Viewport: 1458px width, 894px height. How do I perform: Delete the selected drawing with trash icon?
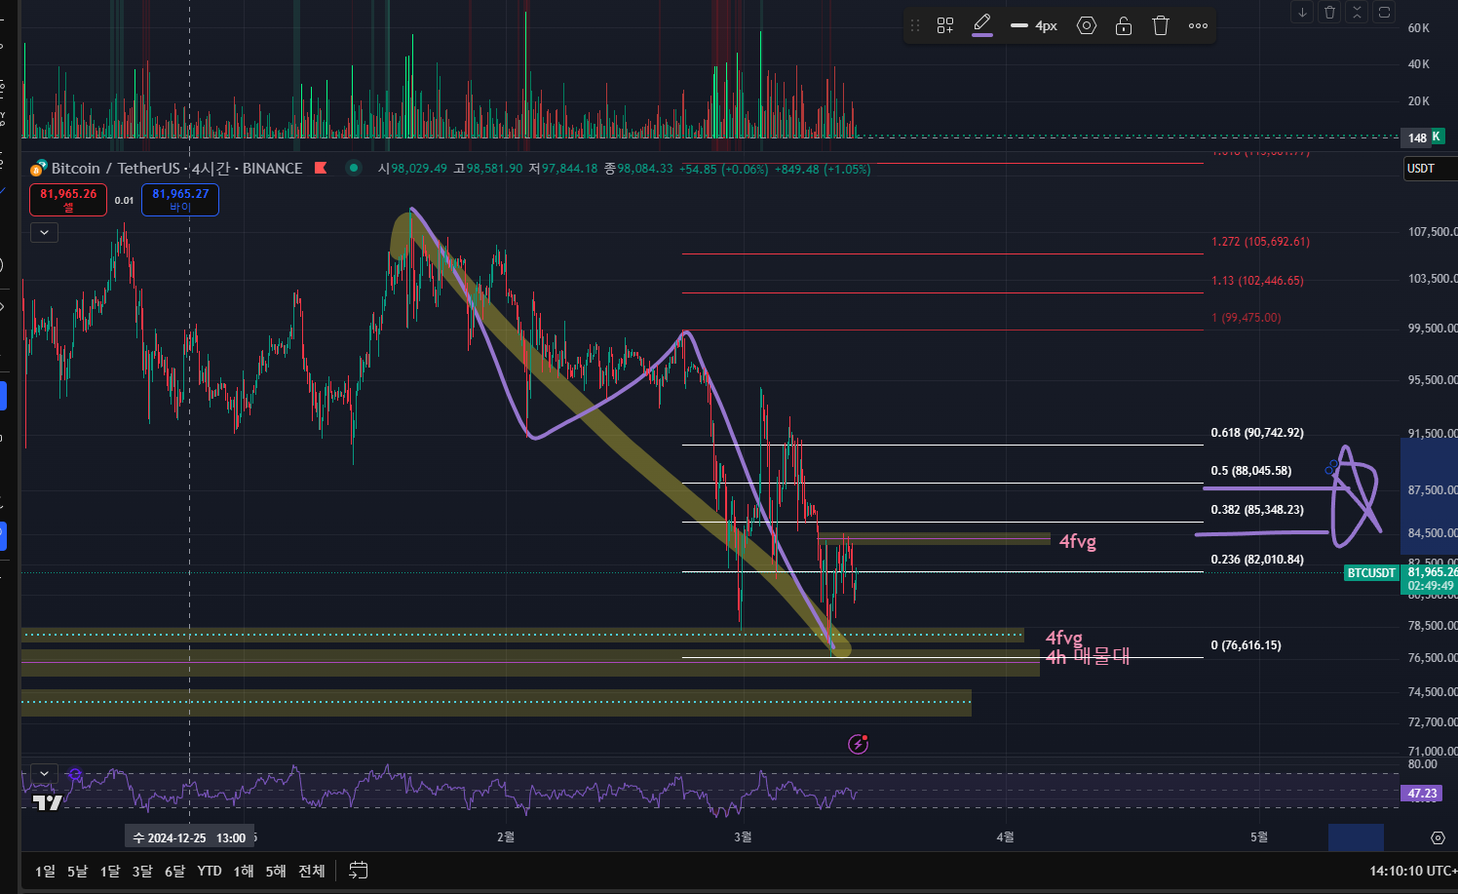tap(1161, 25)
